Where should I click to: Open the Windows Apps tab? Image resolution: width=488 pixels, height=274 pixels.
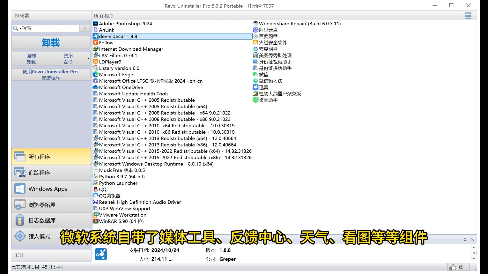[51, 189]
